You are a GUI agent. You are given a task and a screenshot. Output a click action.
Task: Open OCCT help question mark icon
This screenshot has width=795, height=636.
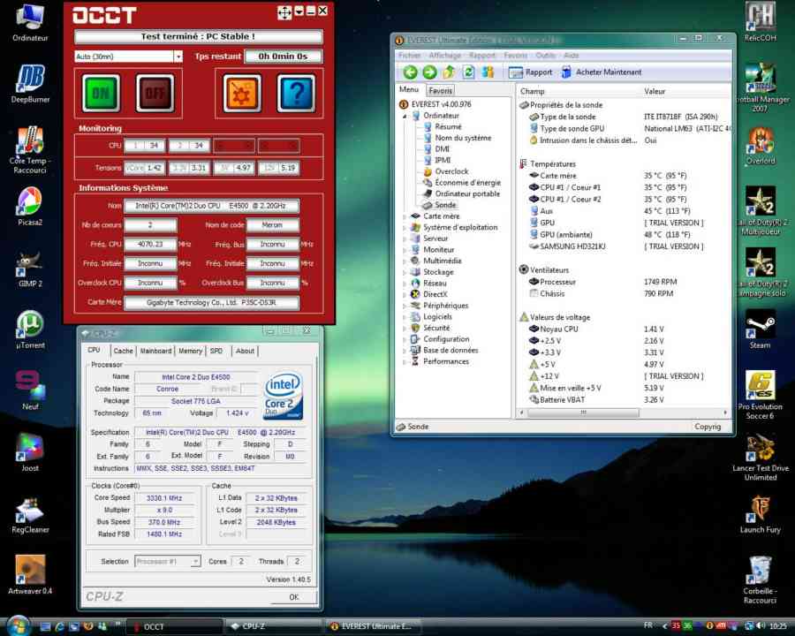coord(297,94)
